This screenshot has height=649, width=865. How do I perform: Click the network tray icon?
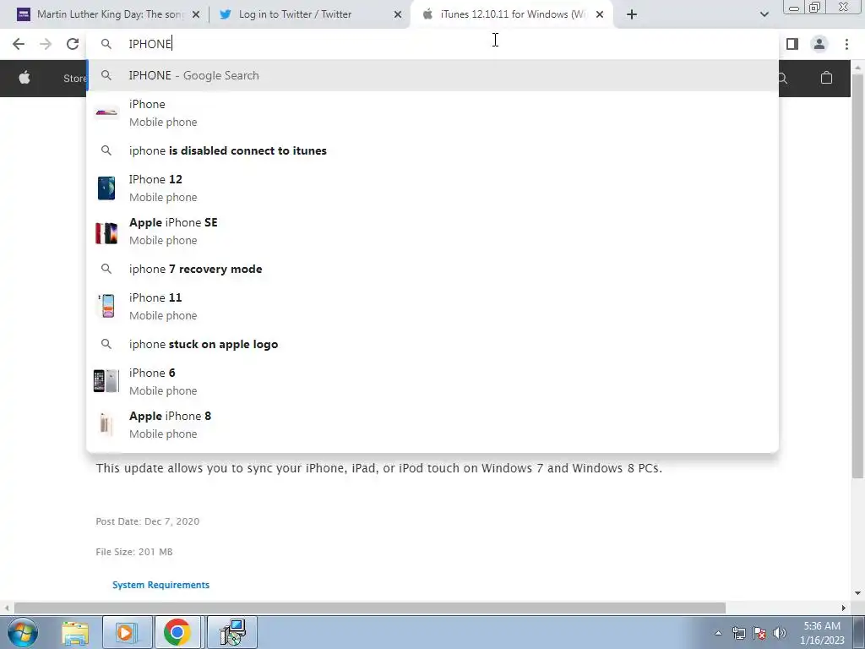click(738, 633)
